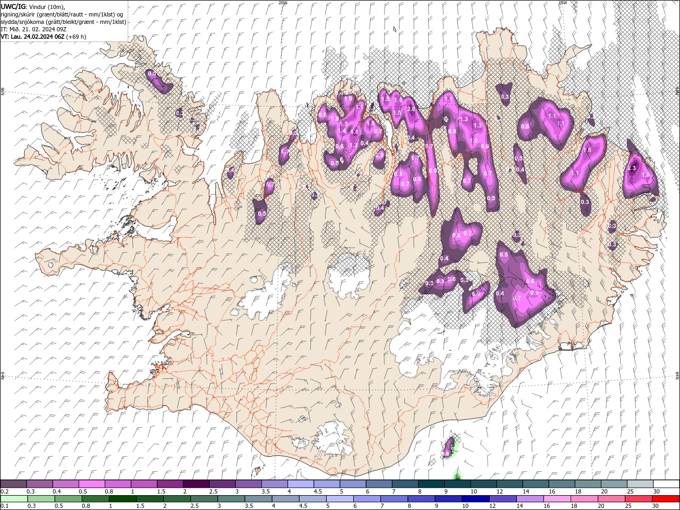
Task: Pick bottom-row lilac swatch between 14 and 16
Action: click(x=530, y=499)
